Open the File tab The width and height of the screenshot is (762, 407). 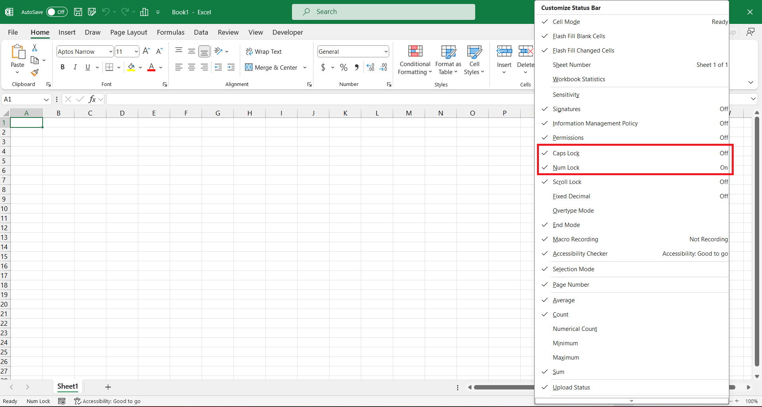13,32
